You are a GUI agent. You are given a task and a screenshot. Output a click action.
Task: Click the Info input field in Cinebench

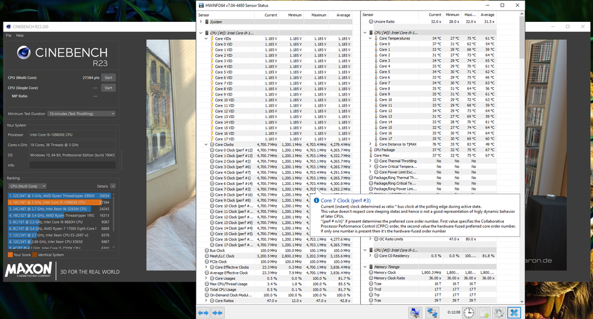pos(72,165)
